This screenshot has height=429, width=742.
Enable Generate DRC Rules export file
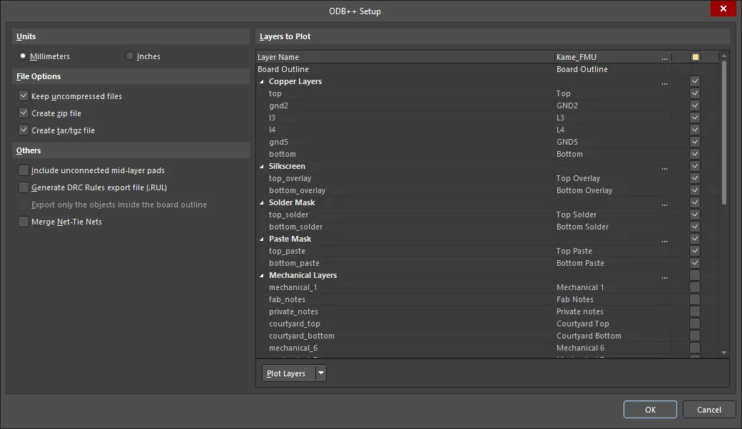pyautogui.click(x=23, y=187)
